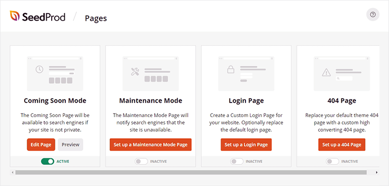
Task: Click INACTIVE label under Maintenance Mode
Action: [x=158, y=161]
